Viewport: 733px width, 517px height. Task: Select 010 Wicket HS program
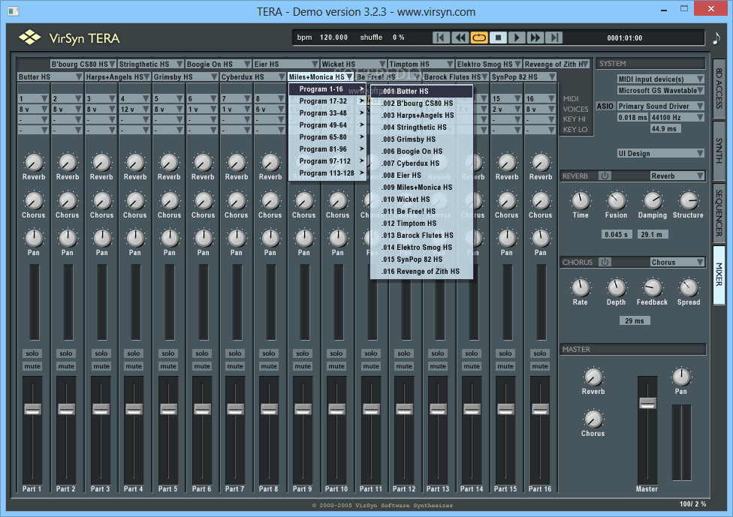pyautogui.click(x=421, y=199)
